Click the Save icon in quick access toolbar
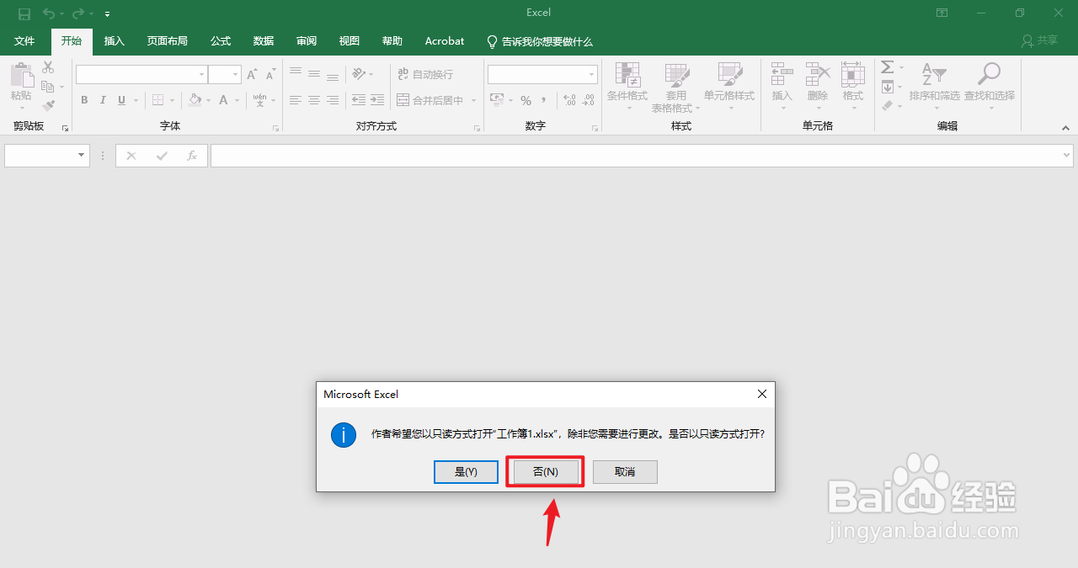The width and height of the screenshot is (1078, 568). pyautogui.click(x=24, y=13)
